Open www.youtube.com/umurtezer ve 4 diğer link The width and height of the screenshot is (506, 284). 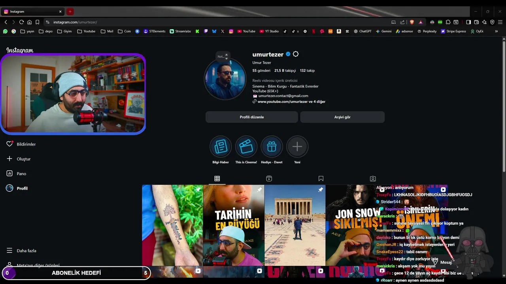click(291, 102)
